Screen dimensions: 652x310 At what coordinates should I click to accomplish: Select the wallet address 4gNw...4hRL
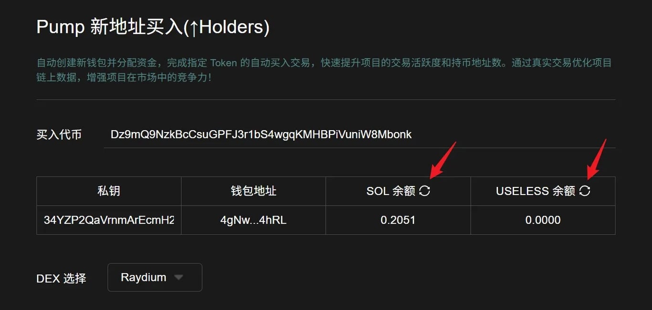point(253,220)
